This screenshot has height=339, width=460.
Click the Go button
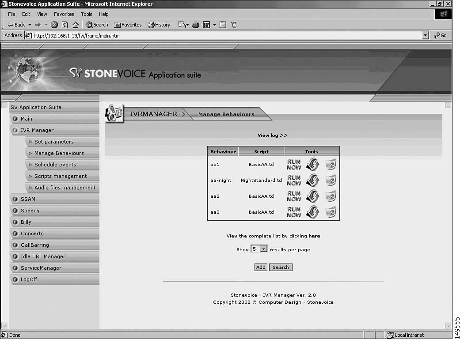click(441, 35)
